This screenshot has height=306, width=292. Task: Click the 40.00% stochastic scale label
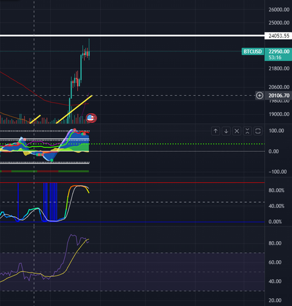[276, 206]
